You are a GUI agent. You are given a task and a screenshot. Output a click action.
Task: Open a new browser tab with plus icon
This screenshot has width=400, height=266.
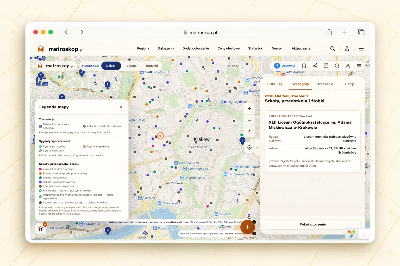[x=345, y=32]
